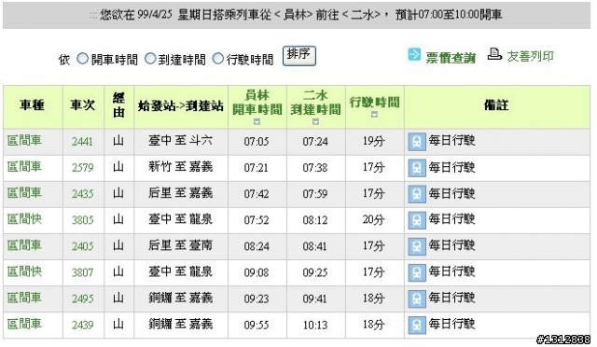Click train icon in row 2495 remarks

417,299
